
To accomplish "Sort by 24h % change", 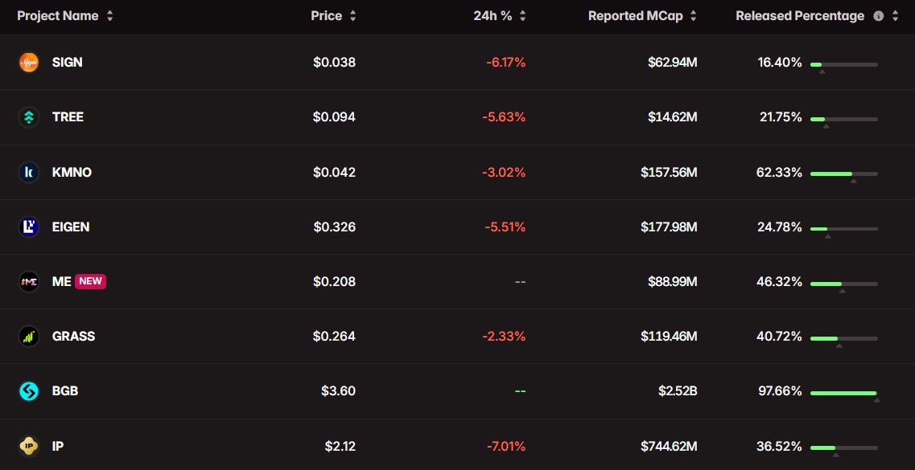I will [522, 16].
